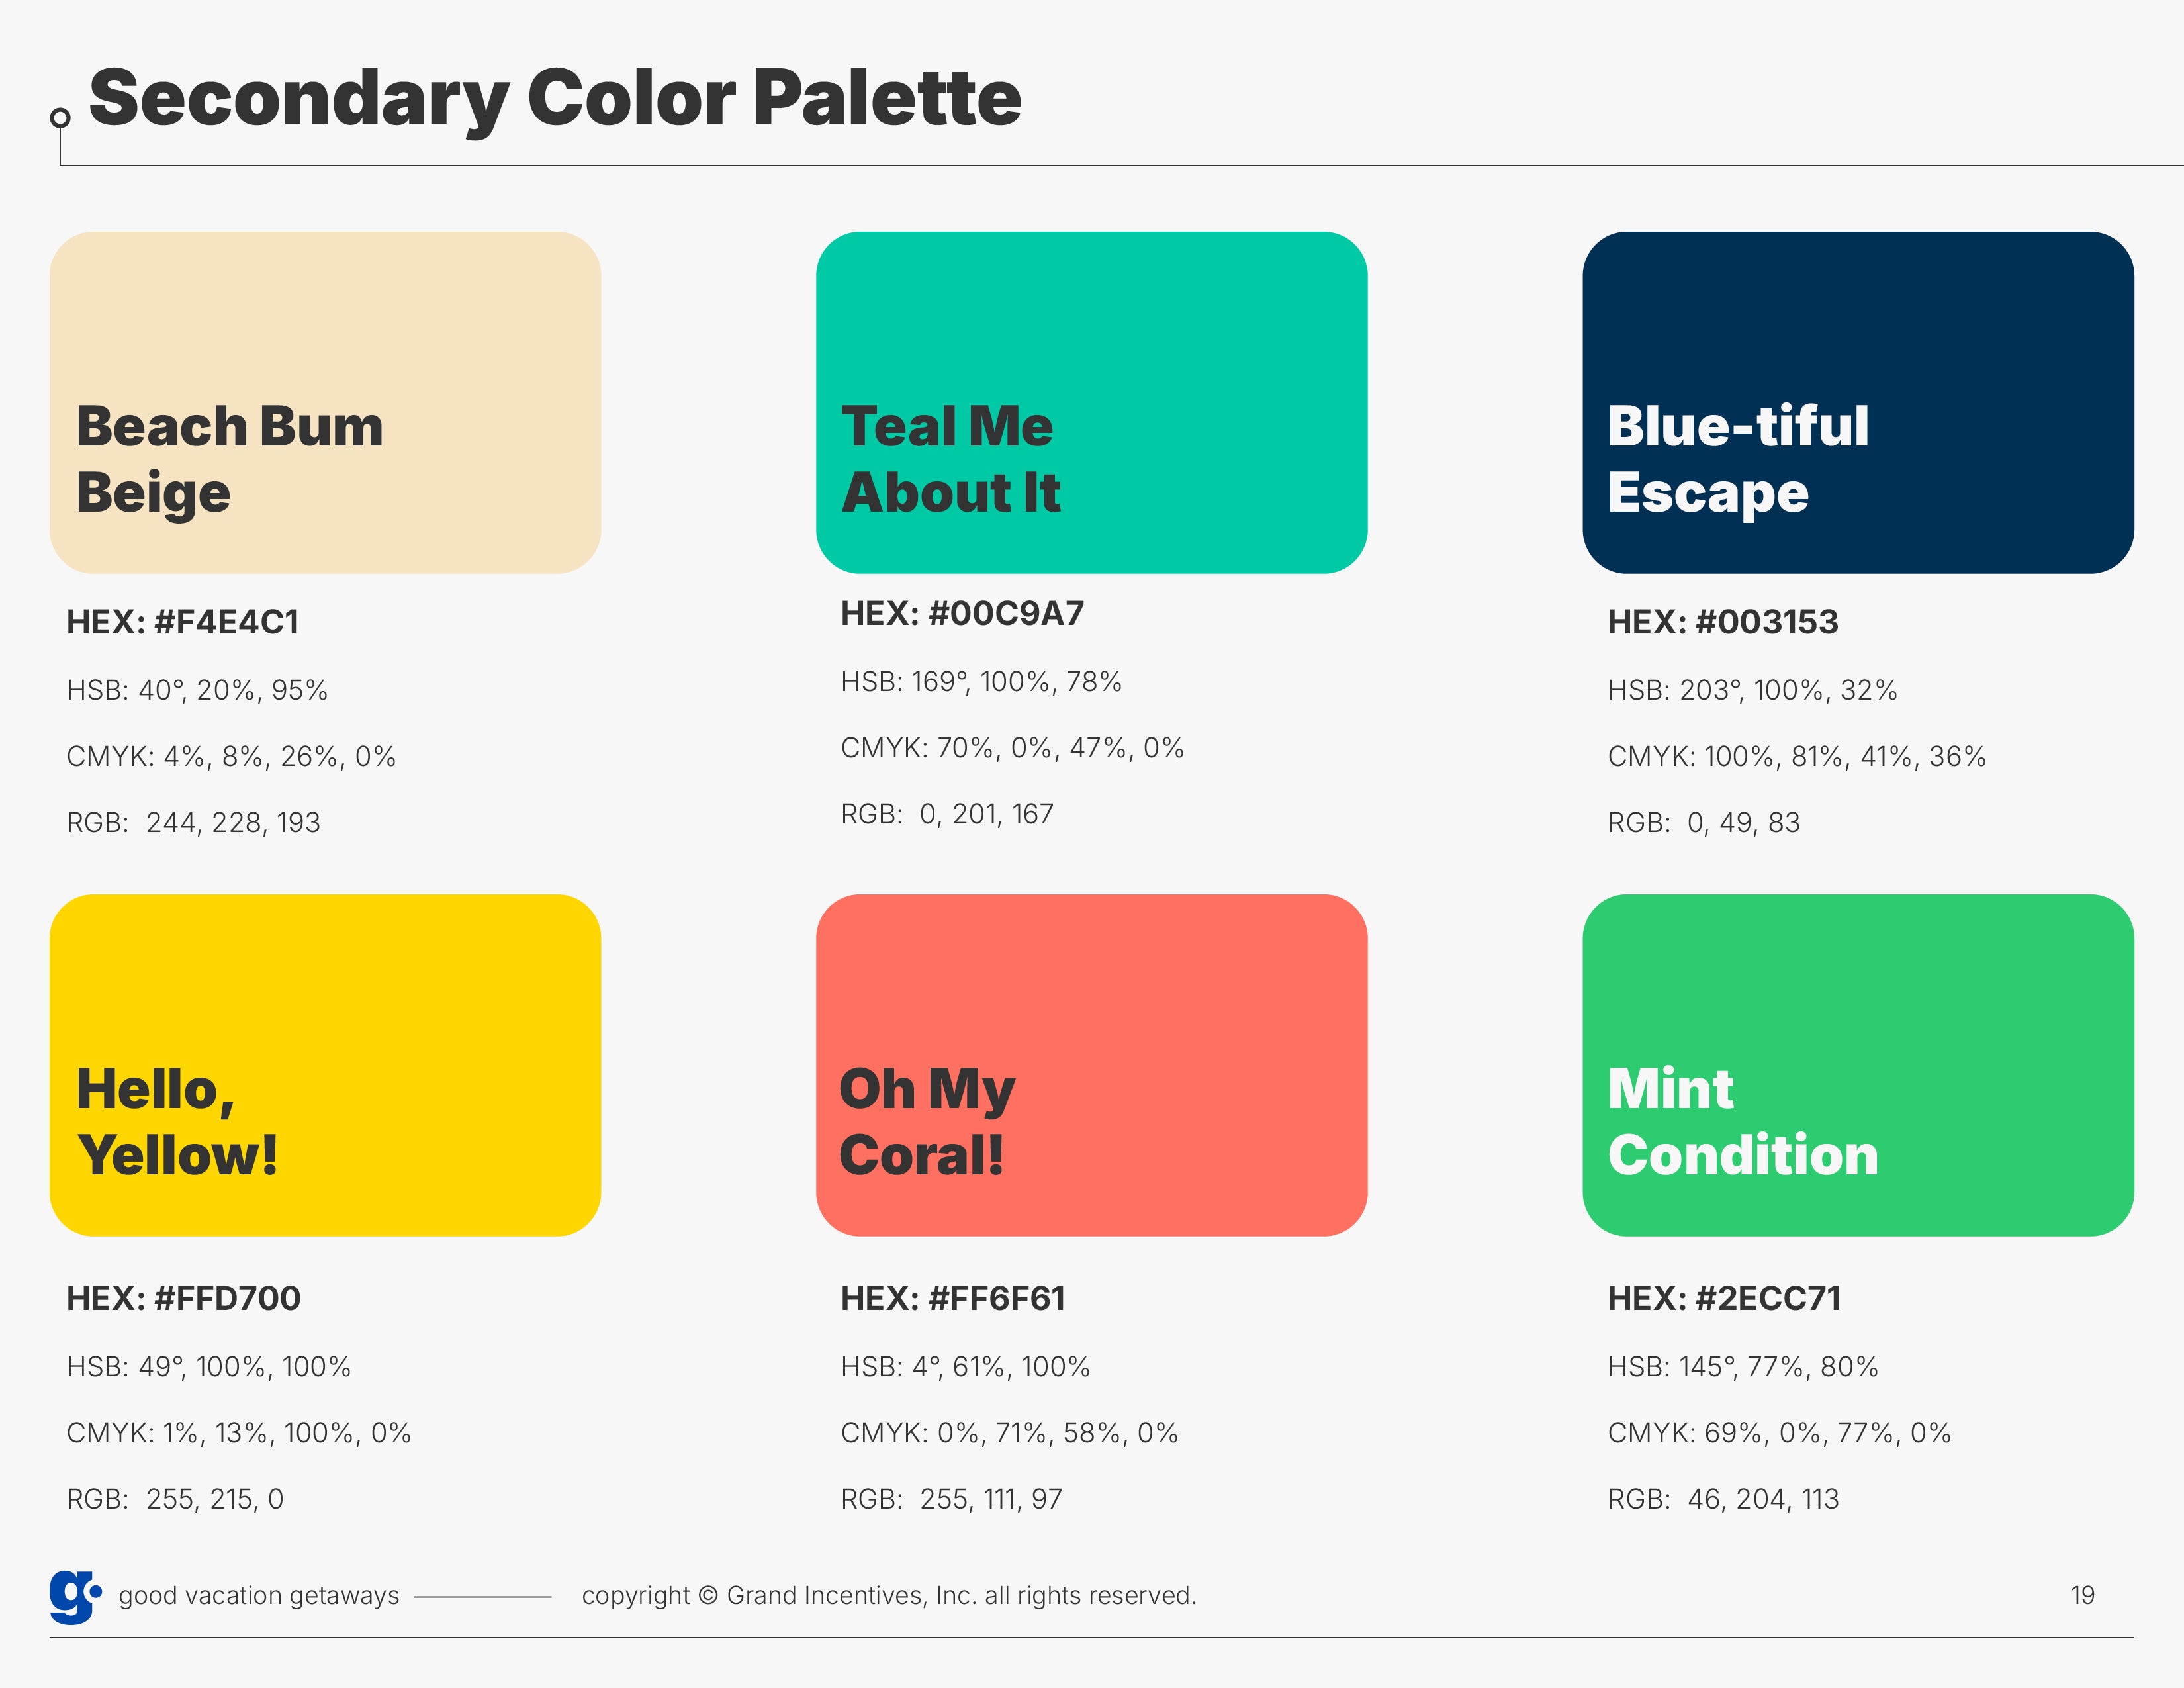Image resolution: width=2184 pixels, height=1688 pixels.
Task: Pick the Blue-tiful Escape navy swatch
Action: pyautogui.click(x=1857, y=402)
